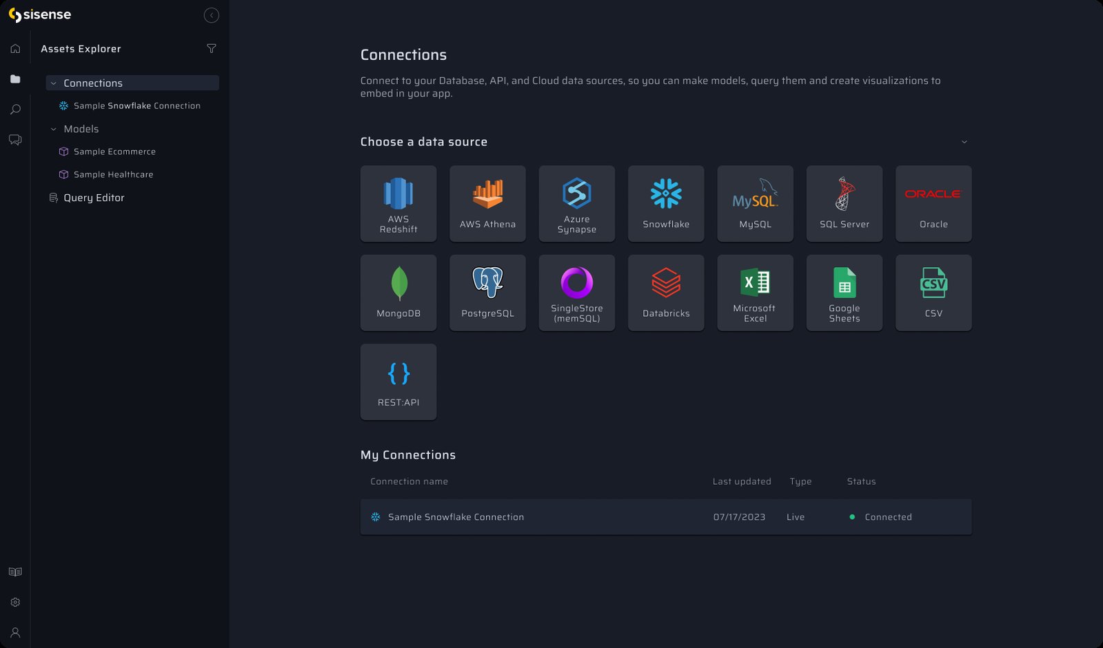Select the AWS Redshift data source
This screenshot has height=648, width=1103.
pyautogui.click(x=398, y=204)
